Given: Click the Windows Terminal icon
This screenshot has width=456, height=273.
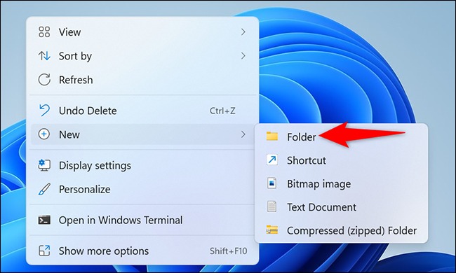Looking at the screenshot, I should [44, 220].
